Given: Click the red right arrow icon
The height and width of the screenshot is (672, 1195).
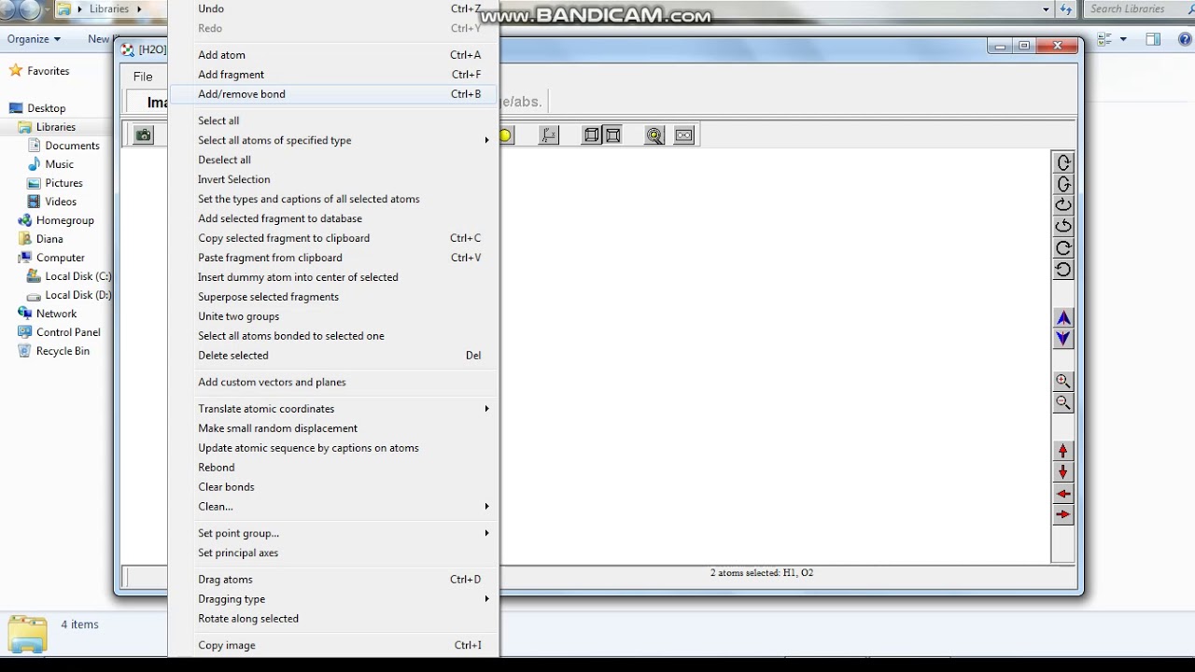Looking at the screenshot, I should [1063, 514].
